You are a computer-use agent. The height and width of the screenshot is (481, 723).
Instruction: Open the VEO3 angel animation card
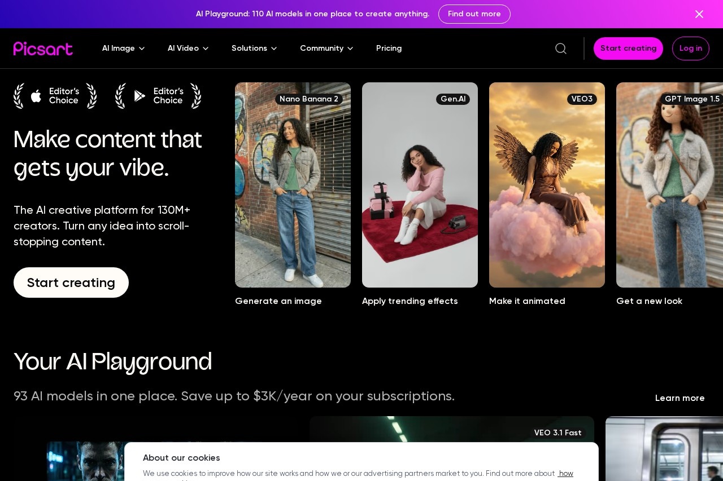click(547, 185)
